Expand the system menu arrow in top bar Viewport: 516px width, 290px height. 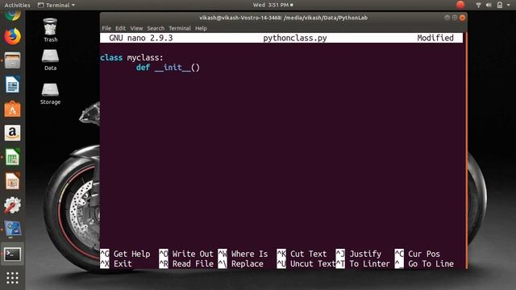click(509, 5)
